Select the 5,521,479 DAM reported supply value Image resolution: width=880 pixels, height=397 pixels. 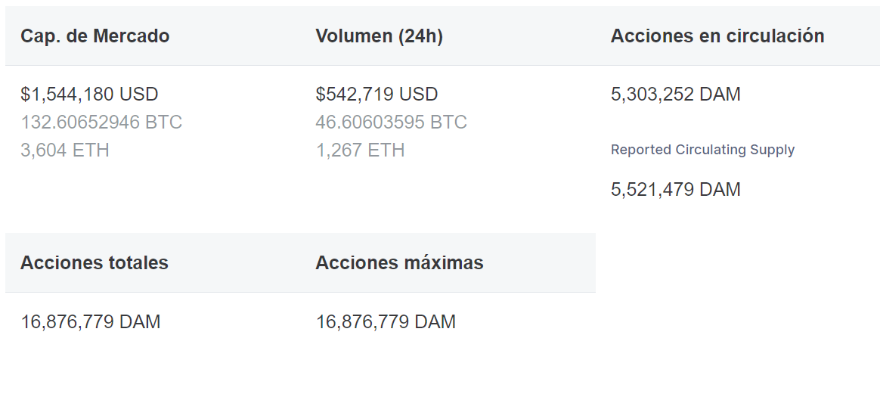[x=676, y=190]
